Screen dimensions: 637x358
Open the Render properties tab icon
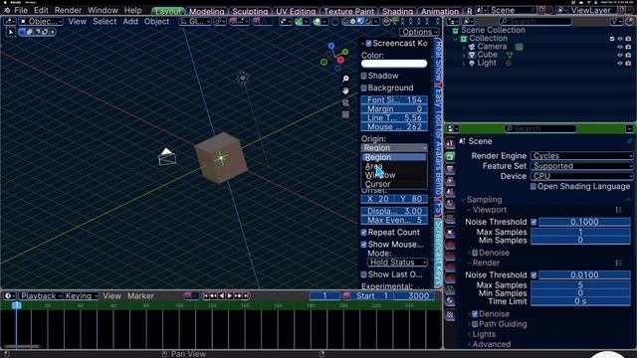point(450,156)
